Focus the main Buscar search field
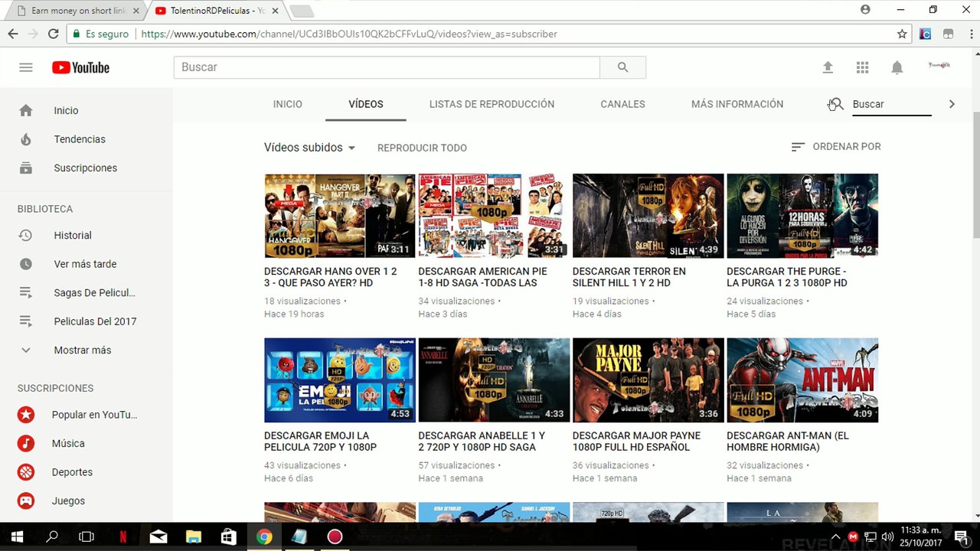Image resolution: width=980 pixels, height=551 pixels. (x=387, y=67)
